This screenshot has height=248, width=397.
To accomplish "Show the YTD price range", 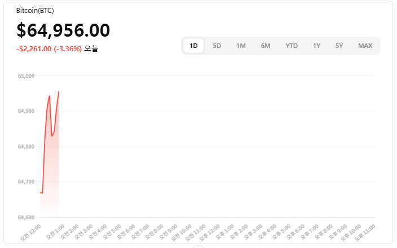I will (292, 46).
